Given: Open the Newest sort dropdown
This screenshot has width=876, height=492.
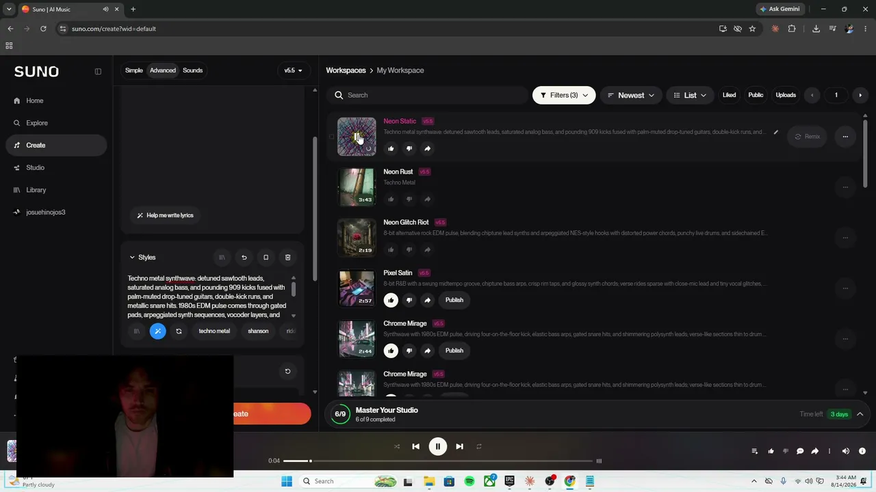Looking at the screenshot, I should 630,96.
